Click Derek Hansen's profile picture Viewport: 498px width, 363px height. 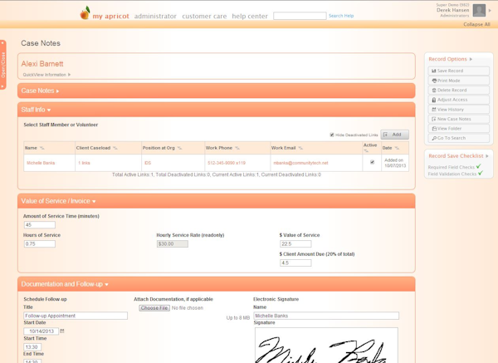pyautogui.click(x=479, y=11)
